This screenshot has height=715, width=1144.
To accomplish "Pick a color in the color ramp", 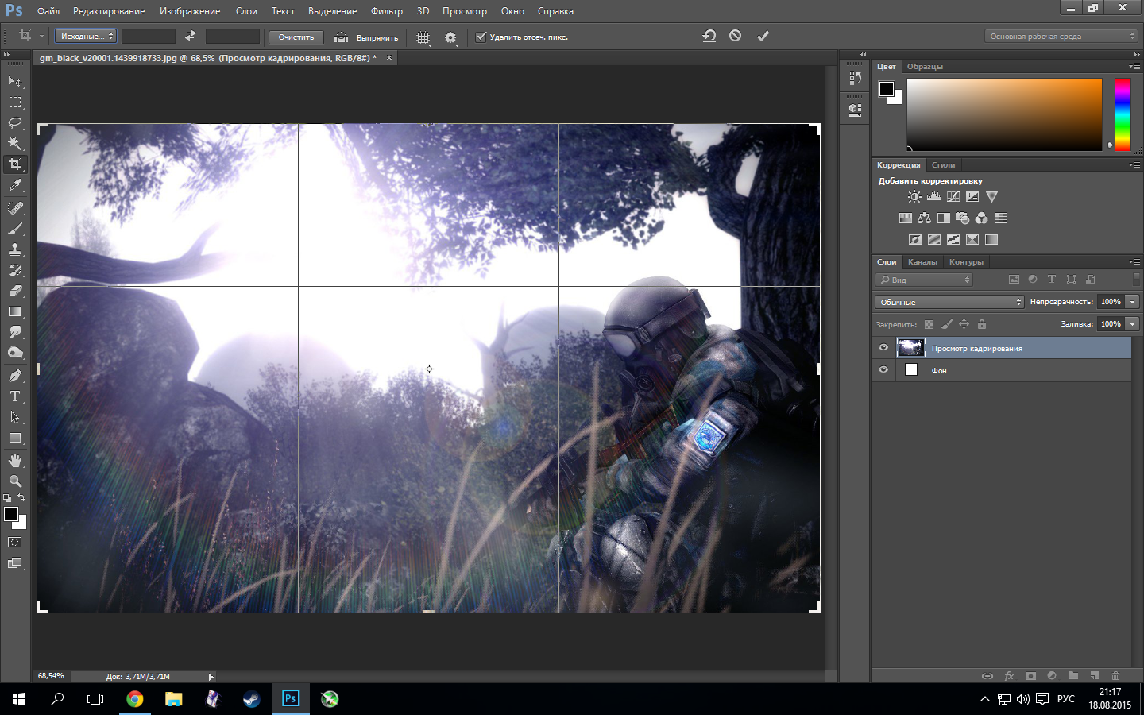I will 1004,114.
